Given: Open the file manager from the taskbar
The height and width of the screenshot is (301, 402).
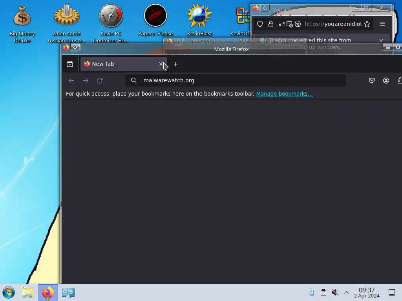Looking at the screenshot, I should 27,292.
